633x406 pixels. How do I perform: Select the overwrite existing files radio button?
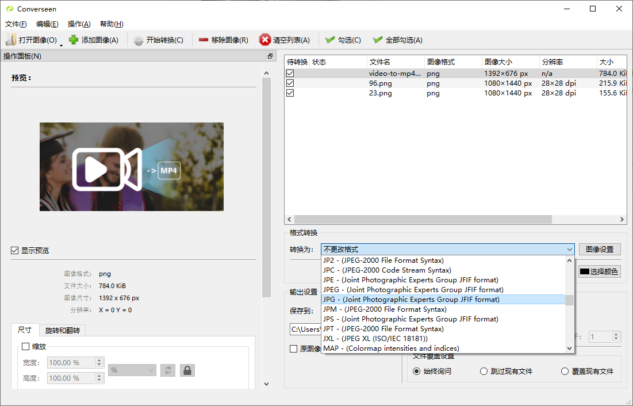point(565,371)
